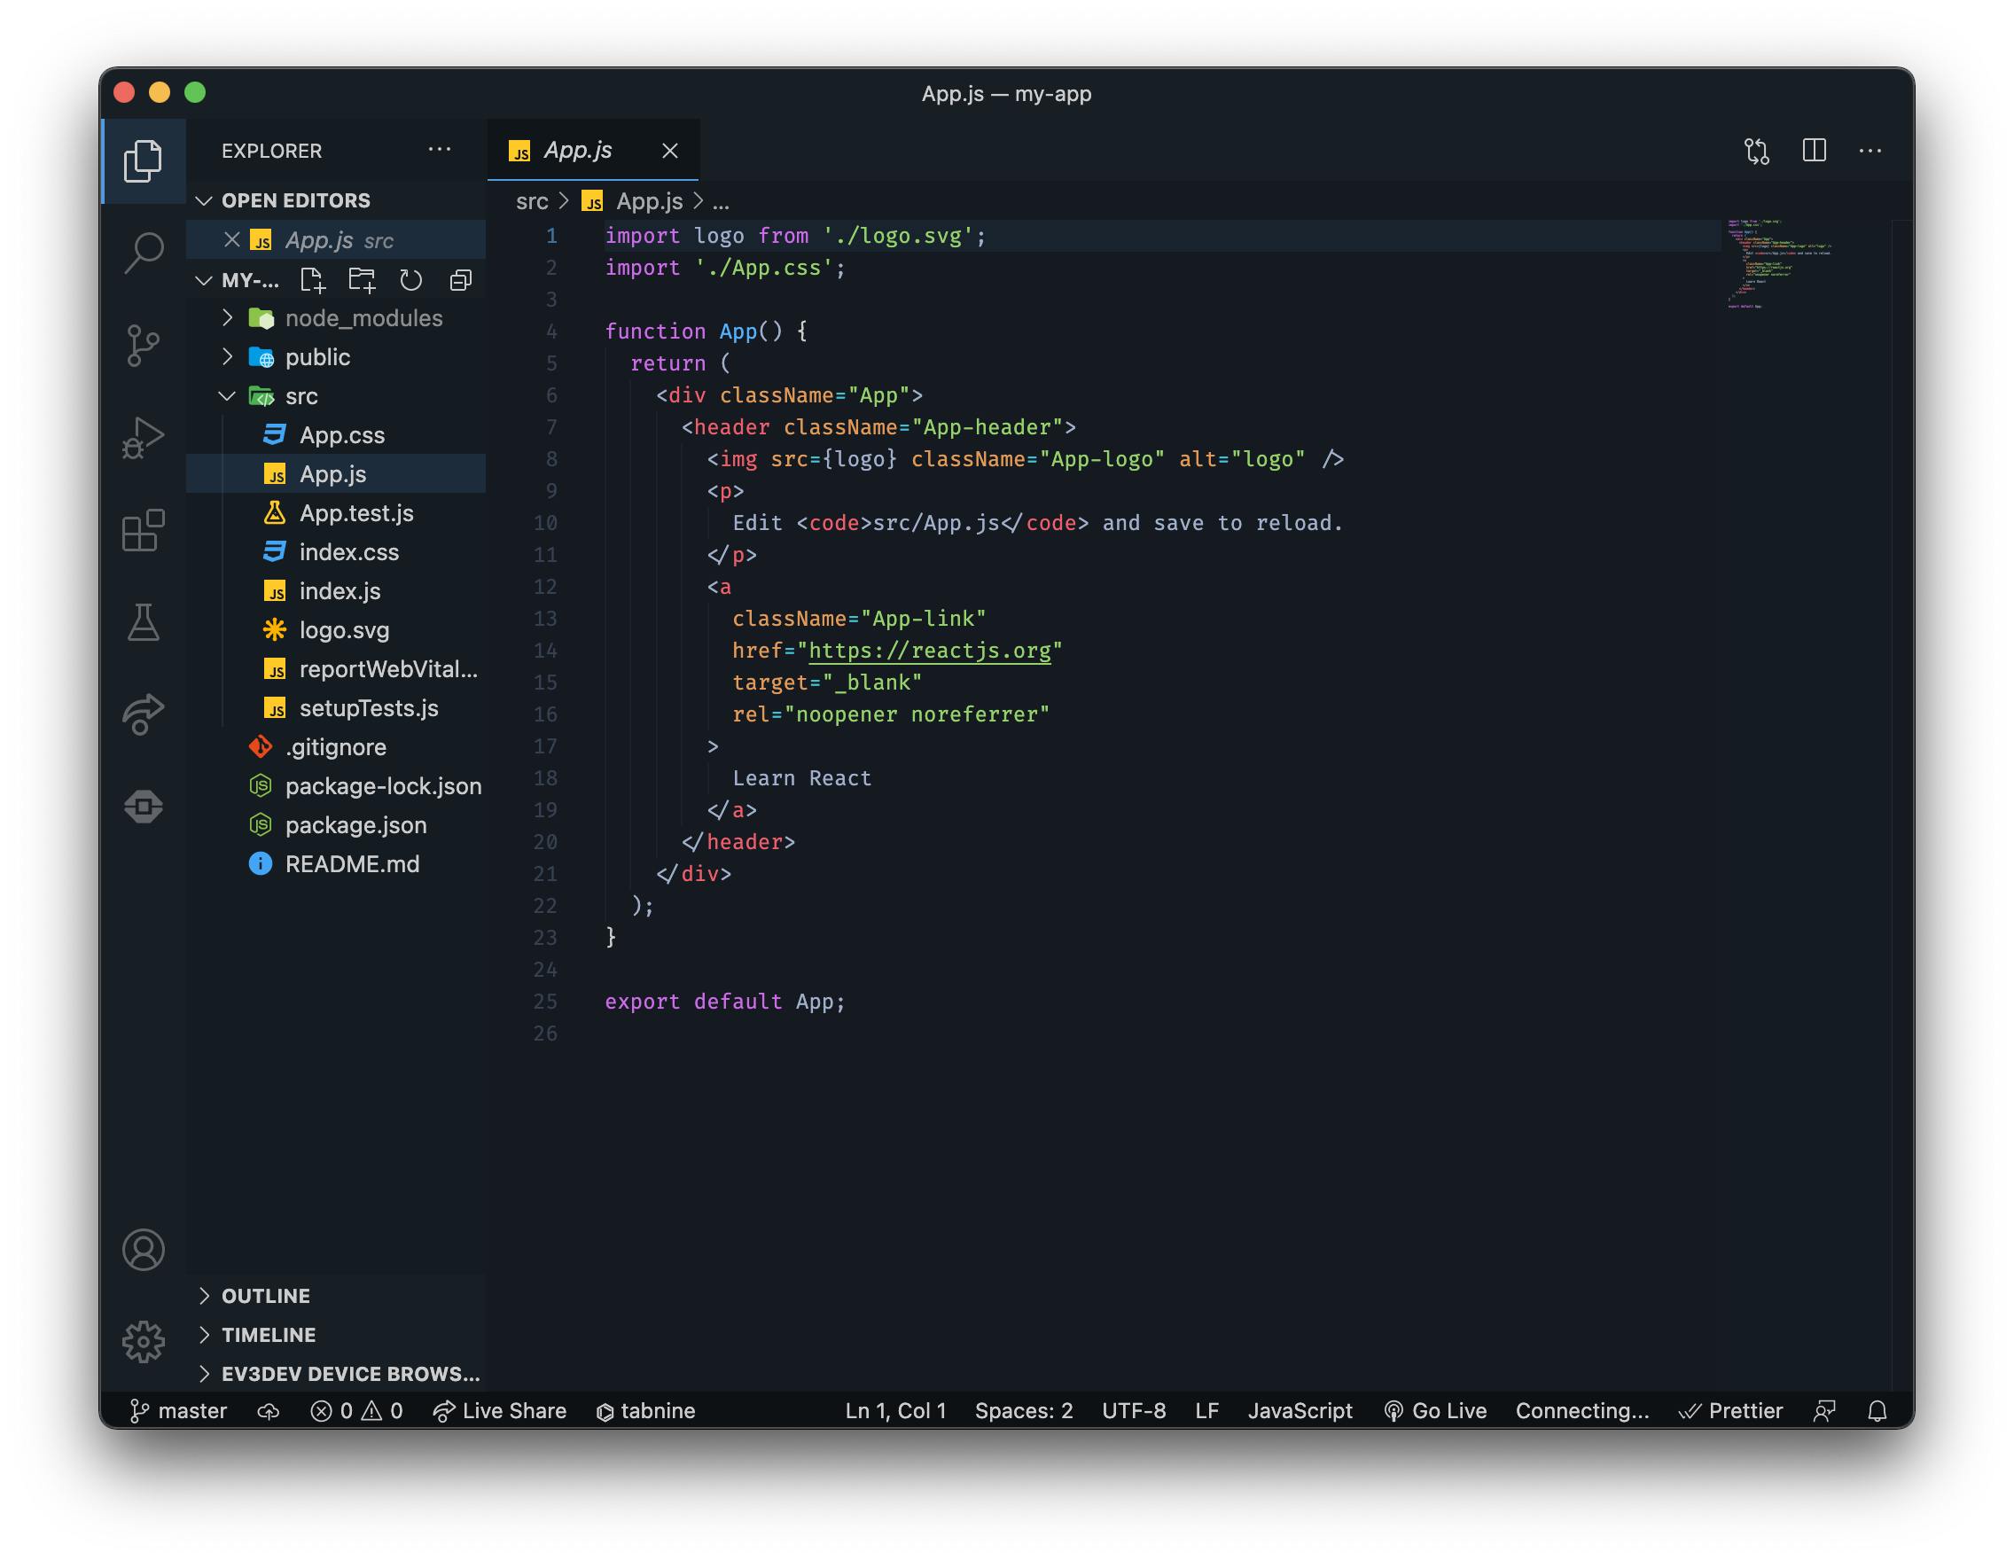Collapse the src folder
Viewport: 2014px width, 1560px height.
coord(301,396)
